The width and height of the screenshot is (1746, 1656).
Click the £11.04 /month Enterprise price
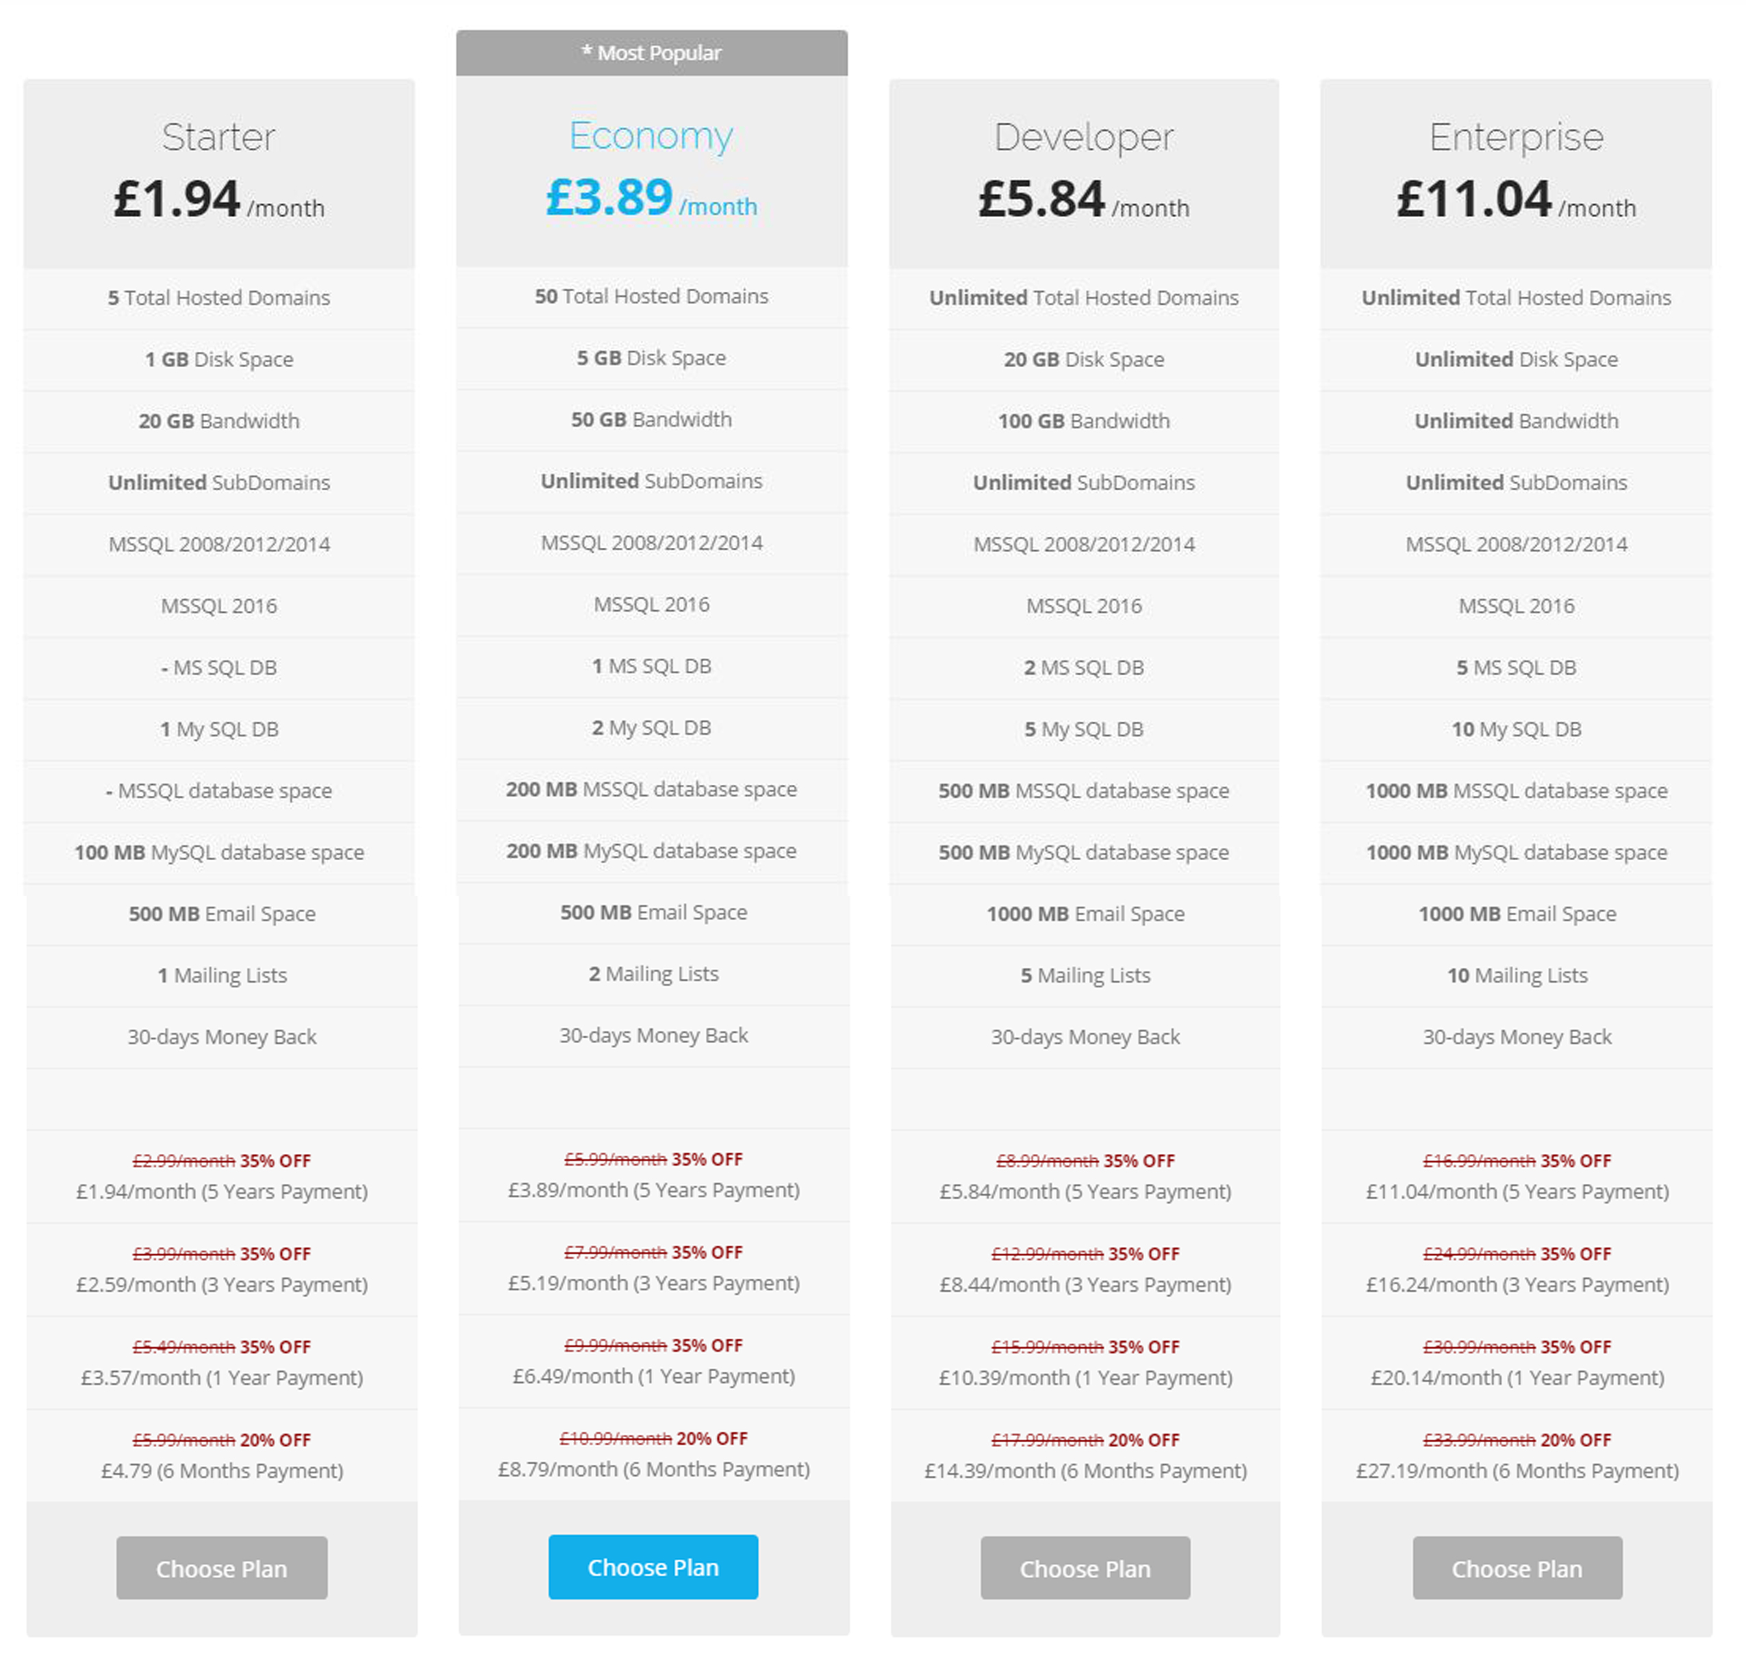[x=1517, y=199]
